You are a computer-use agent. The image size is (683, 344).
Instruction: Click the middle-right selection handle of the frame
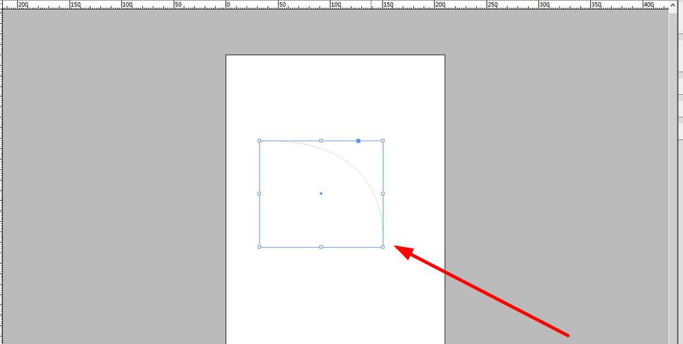[x=383, y=193]
